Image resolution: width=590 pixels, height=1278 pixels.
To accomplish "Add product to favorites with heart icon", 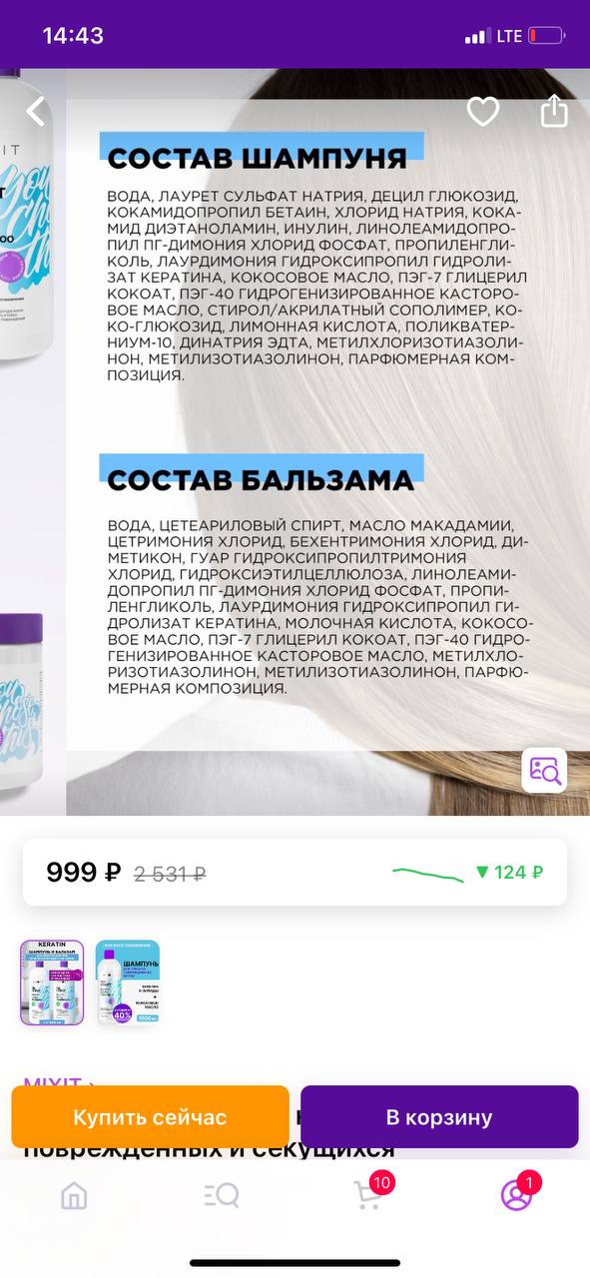I will (483, 112).
